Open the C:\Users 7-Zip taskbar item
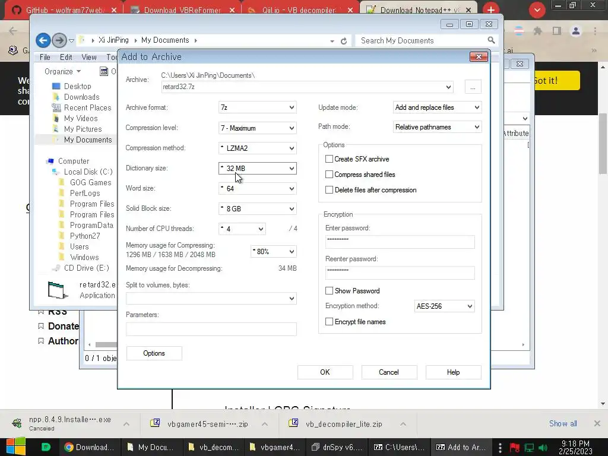This screenshot has width=608, height=456. 400,447
